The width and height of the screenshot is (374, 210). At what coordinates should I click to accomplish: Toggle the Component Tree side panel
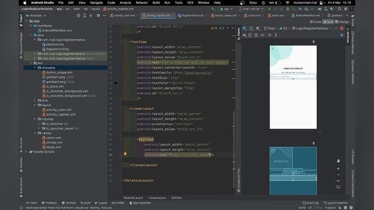click(238, 180)
